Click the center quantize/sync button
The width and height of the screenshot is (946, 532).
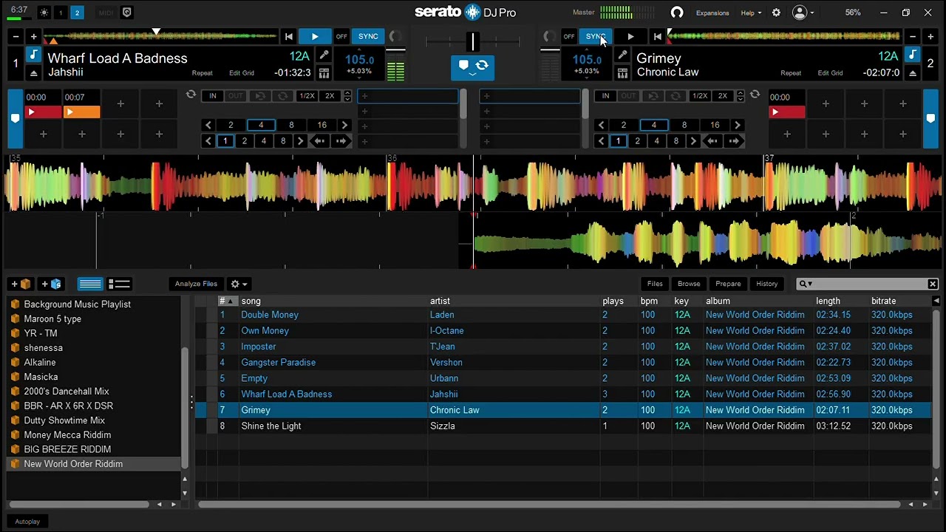pos(473,66)
